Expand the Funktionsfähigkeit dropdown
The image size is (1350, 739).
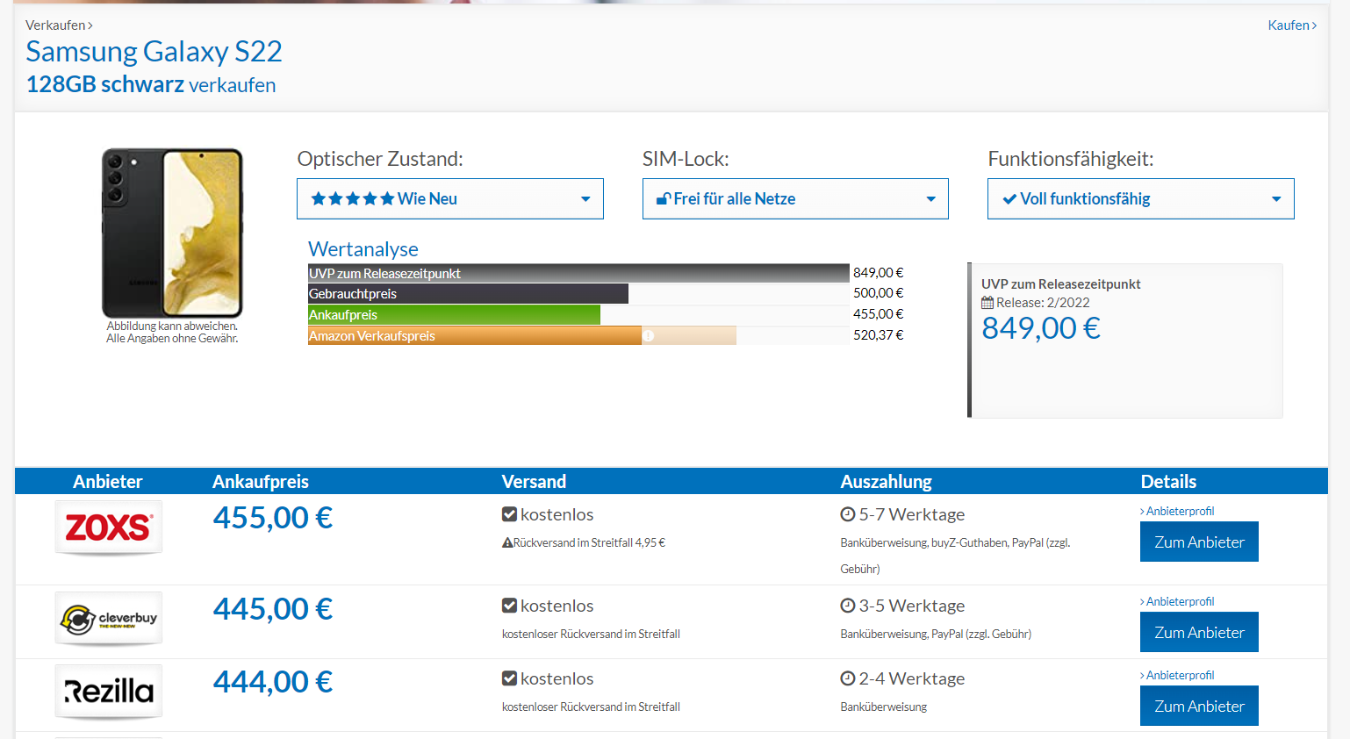[x=1140, y=199]
